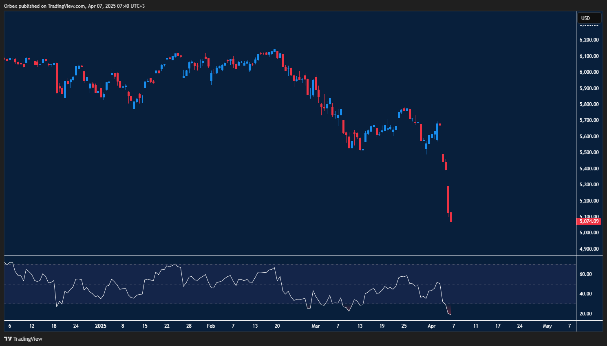
Task: Click the end of the RSI line below 30
Action: [x=450, y=314]
